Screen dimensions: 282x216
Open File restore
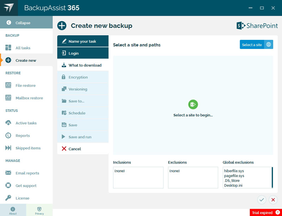click(26, 85)
